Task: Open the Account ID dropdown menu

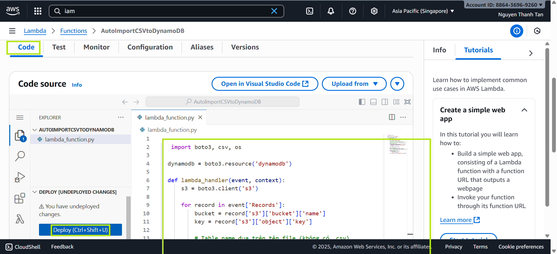Action: pyautogui.click(x=504, y=5)
